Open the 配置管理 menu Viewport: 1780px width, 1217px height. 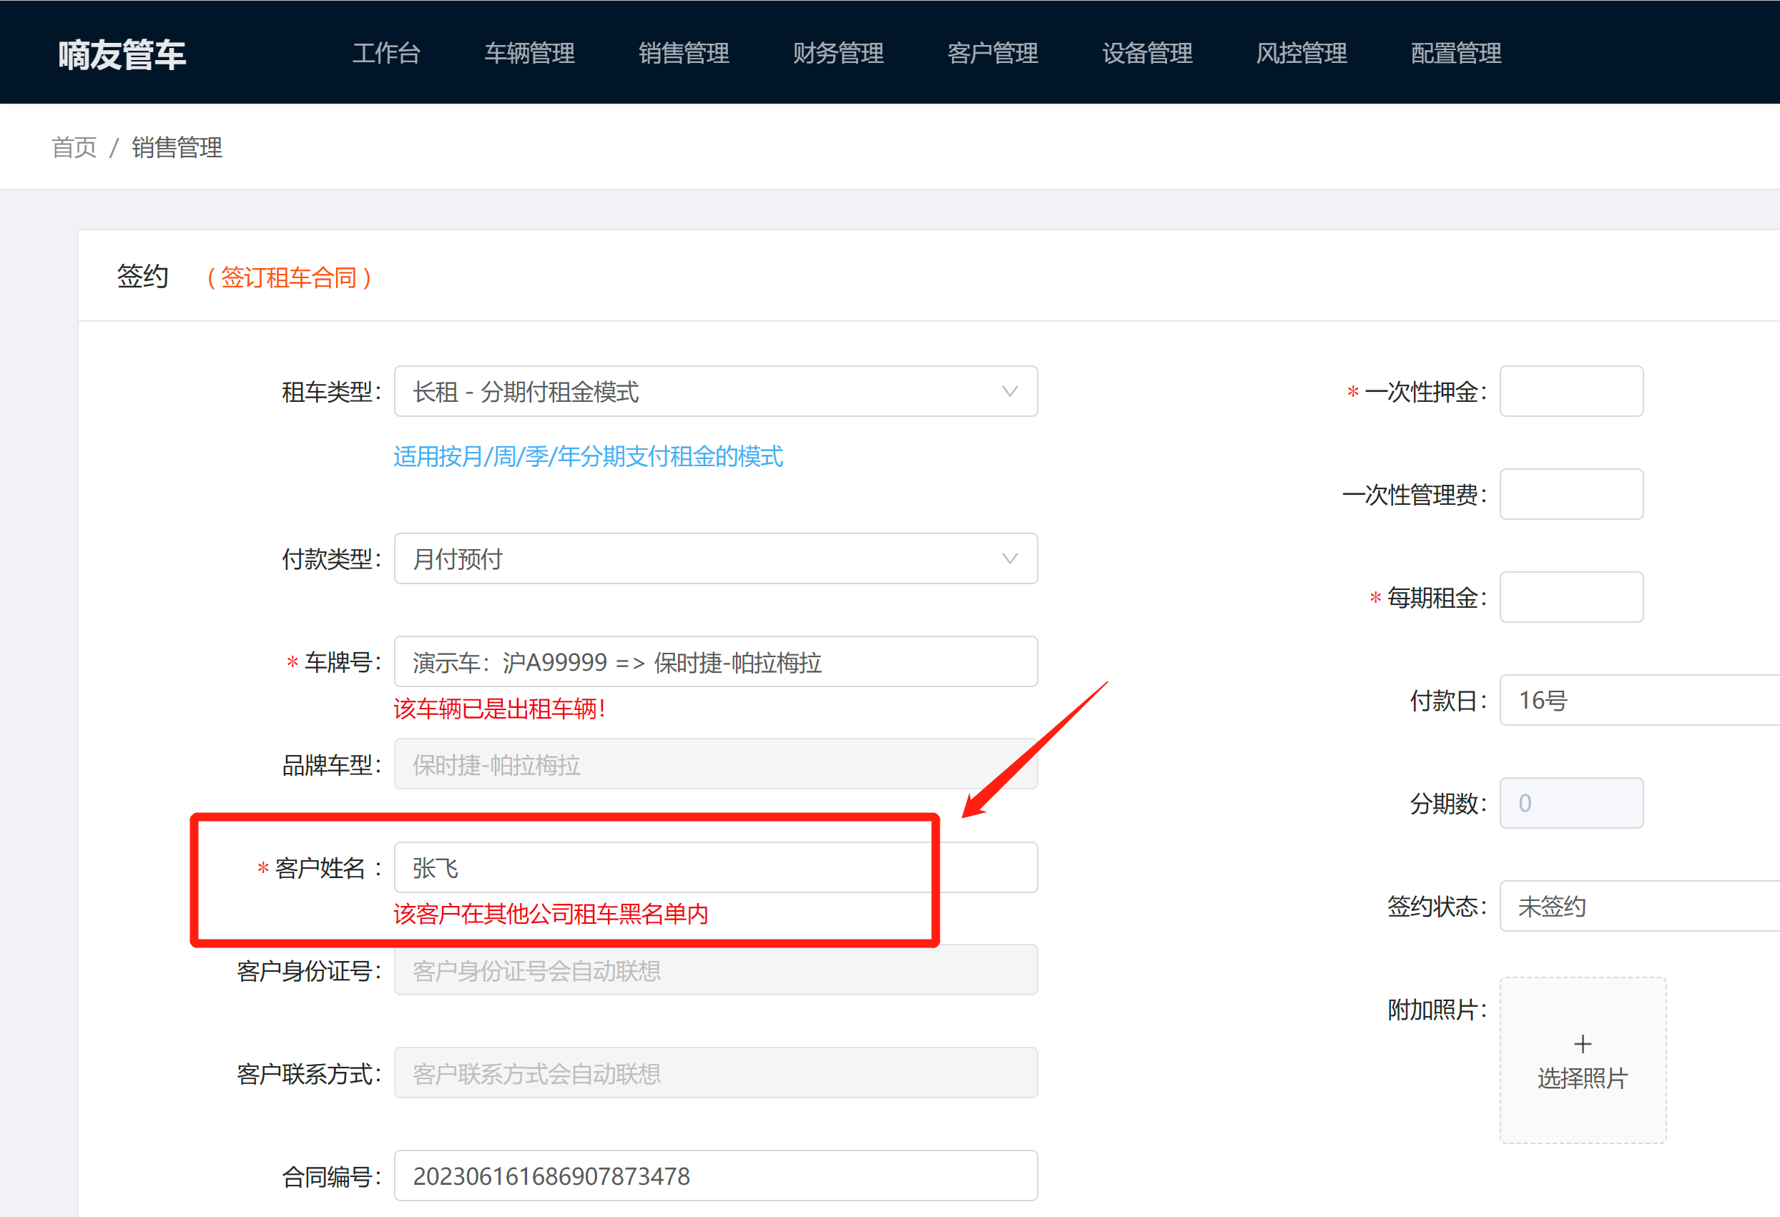(x=1456, y=53)
